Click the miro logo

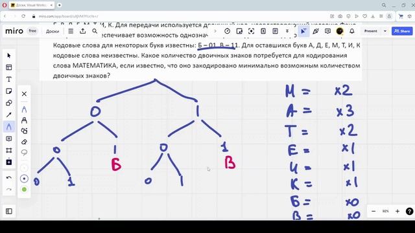tap(14, 31)
